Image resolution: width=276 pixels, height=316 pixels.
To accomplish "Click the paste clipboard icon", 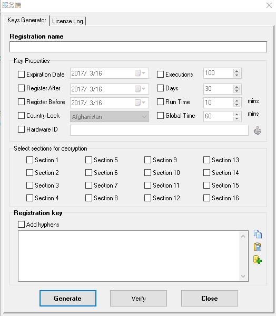I will (258, 247).
